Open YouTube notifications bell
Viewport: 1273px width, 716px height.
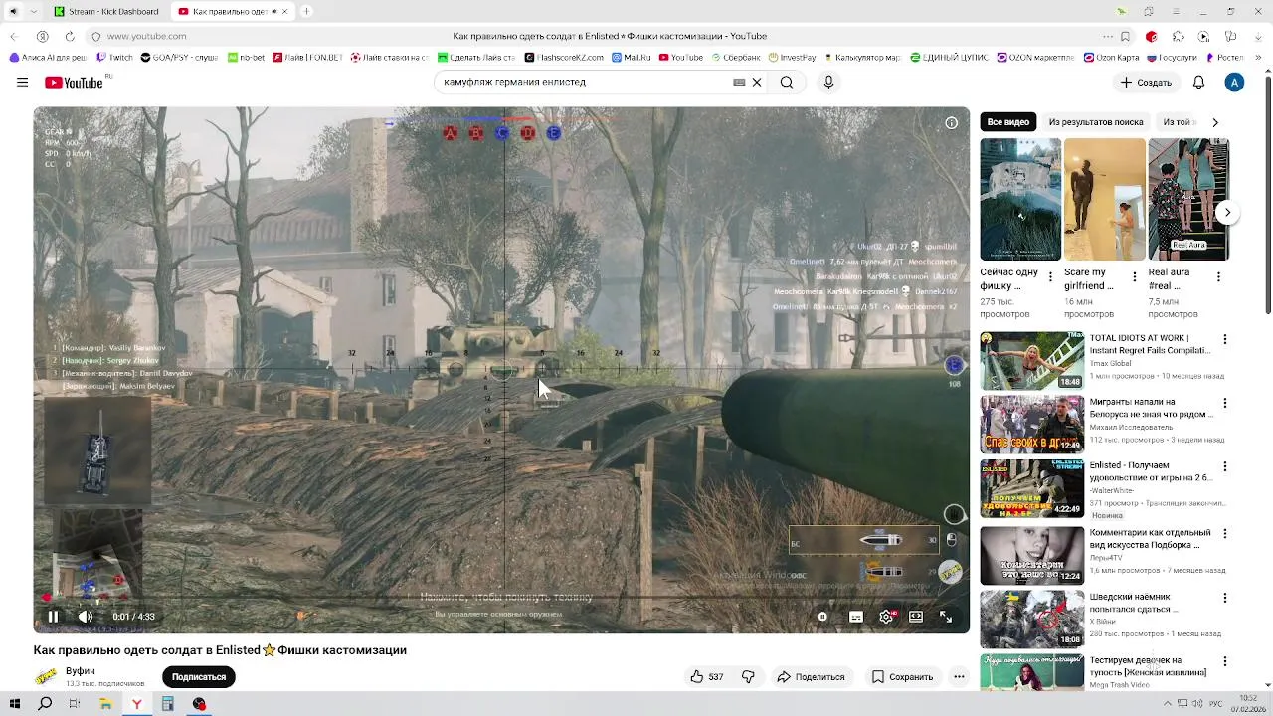pos(1199,83)
